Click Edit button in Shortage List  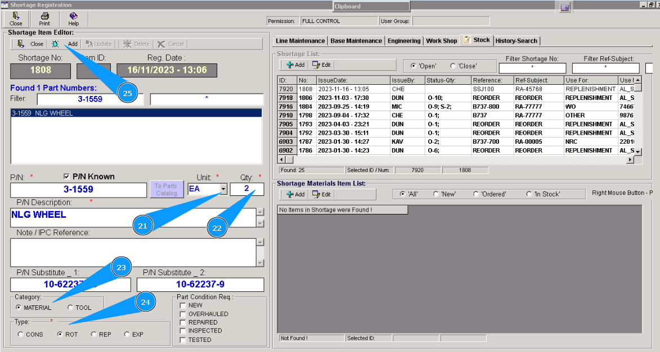[x=321, y=65]
